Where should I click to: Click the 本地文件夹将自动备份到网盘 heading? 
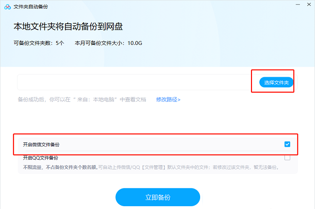(72, 26)
